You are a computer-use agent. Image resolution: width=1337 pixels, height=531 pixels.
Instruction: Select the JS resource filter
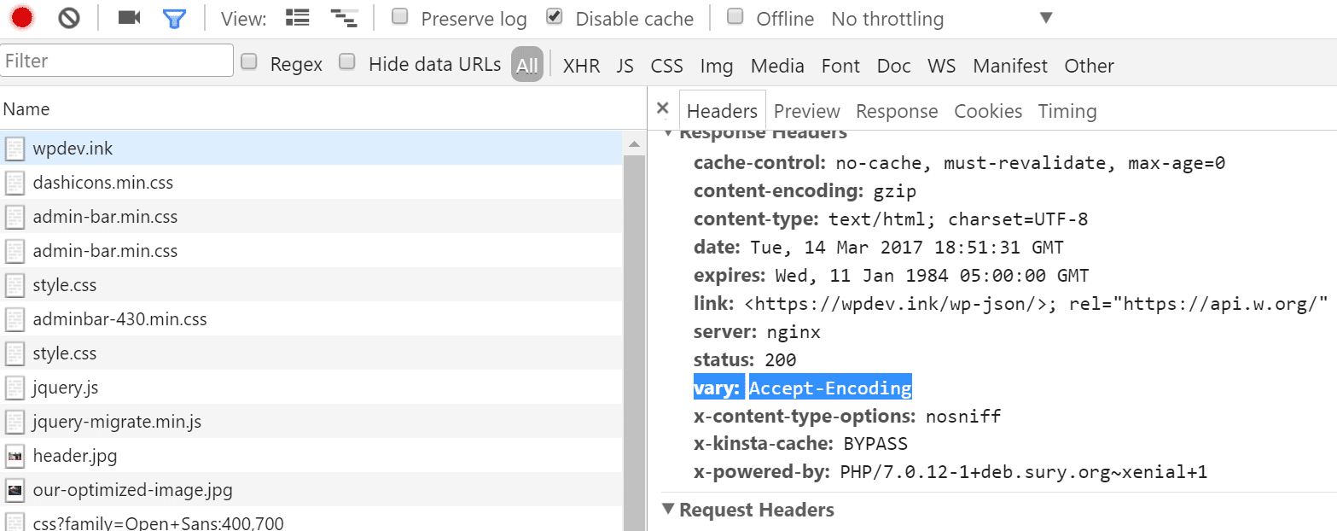coord(625,64)
